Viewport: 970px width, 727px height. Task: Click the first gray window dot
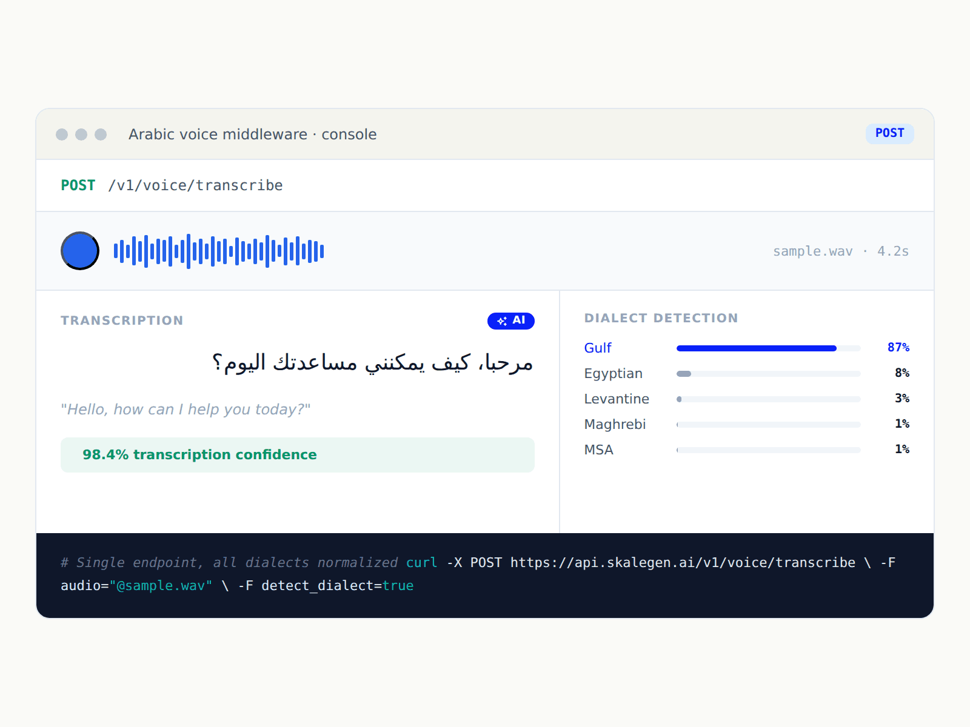62,134
